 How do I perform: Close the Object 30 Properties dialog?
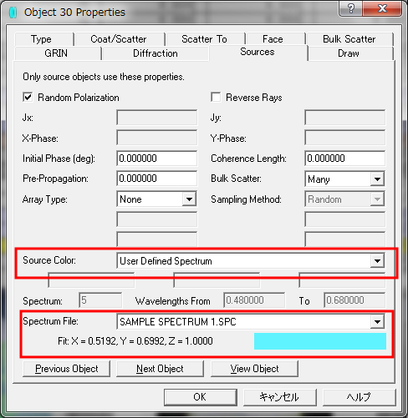(382, 8)
